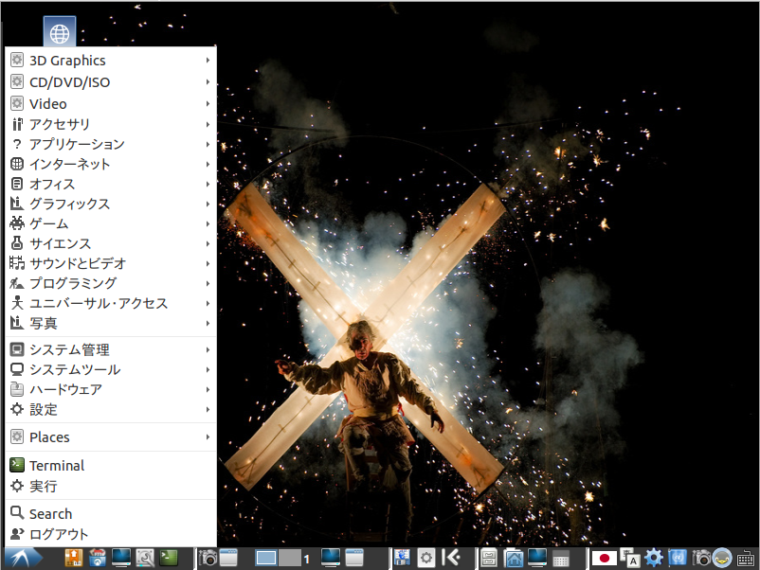Expand the 3D Graphics submenu
The height and width of the screenshot is (570, 760).
pyautogui.click(x=111, y=61)
